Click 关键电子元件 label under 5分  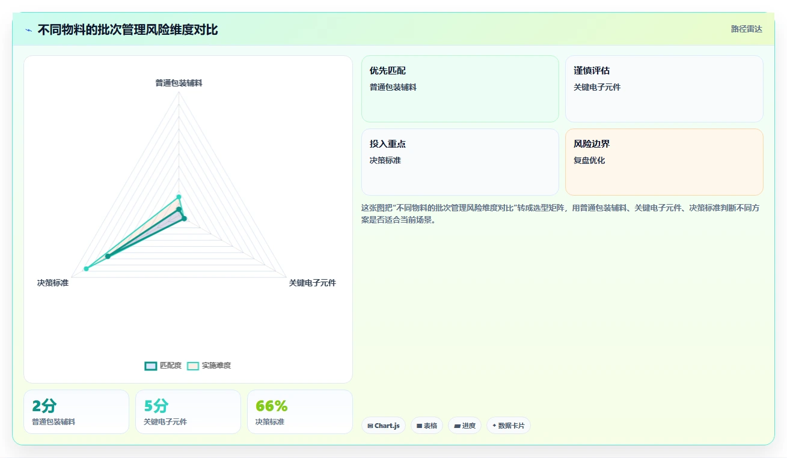(165, 421)
